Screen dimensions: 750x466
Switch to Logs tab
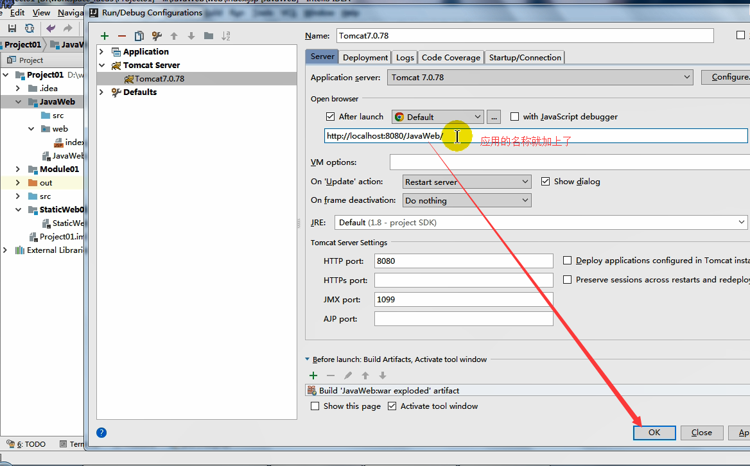(x=405, y=57)
